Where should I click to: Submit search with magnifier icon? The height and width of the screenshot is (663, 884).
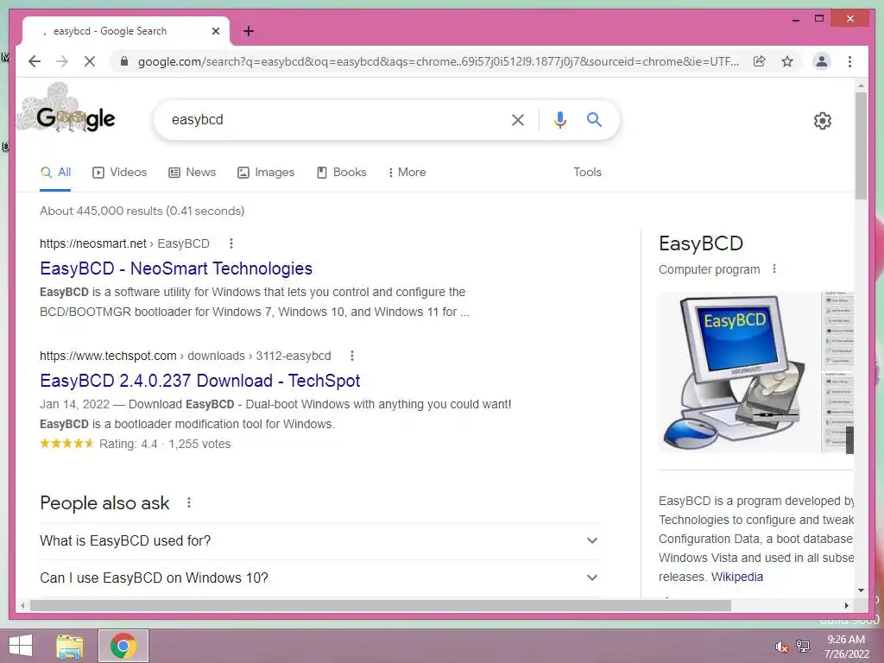click(x=594, y=119)
